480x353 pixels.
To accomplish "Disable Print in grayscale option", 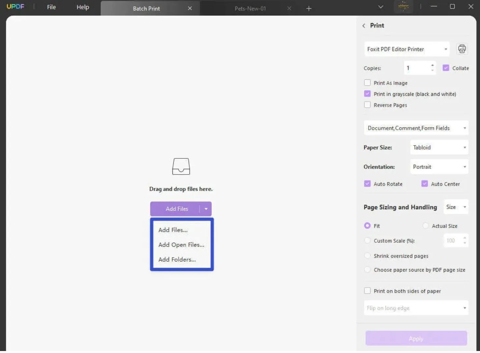I will [367, 94].
